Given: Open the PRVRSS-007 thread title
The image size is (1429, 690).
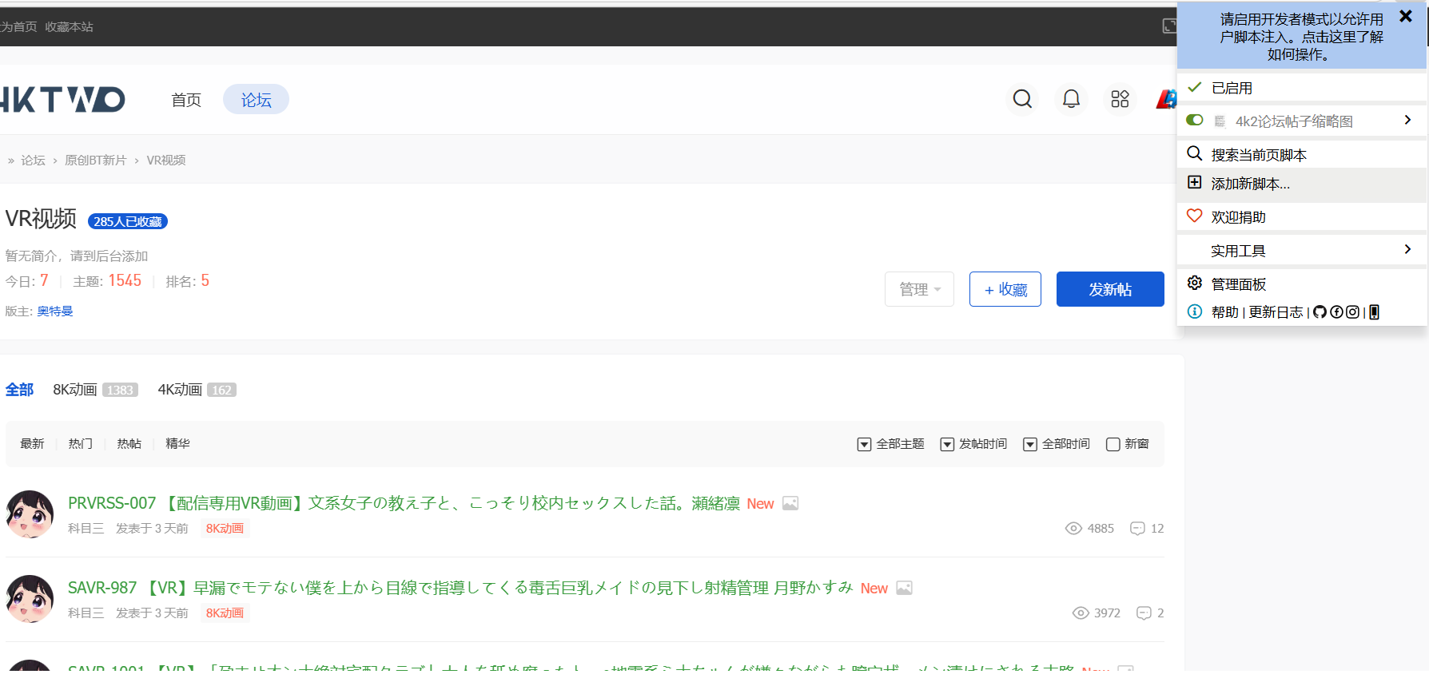Looking at the screenshot, I should pyautogui.click(x=404, y=503).
